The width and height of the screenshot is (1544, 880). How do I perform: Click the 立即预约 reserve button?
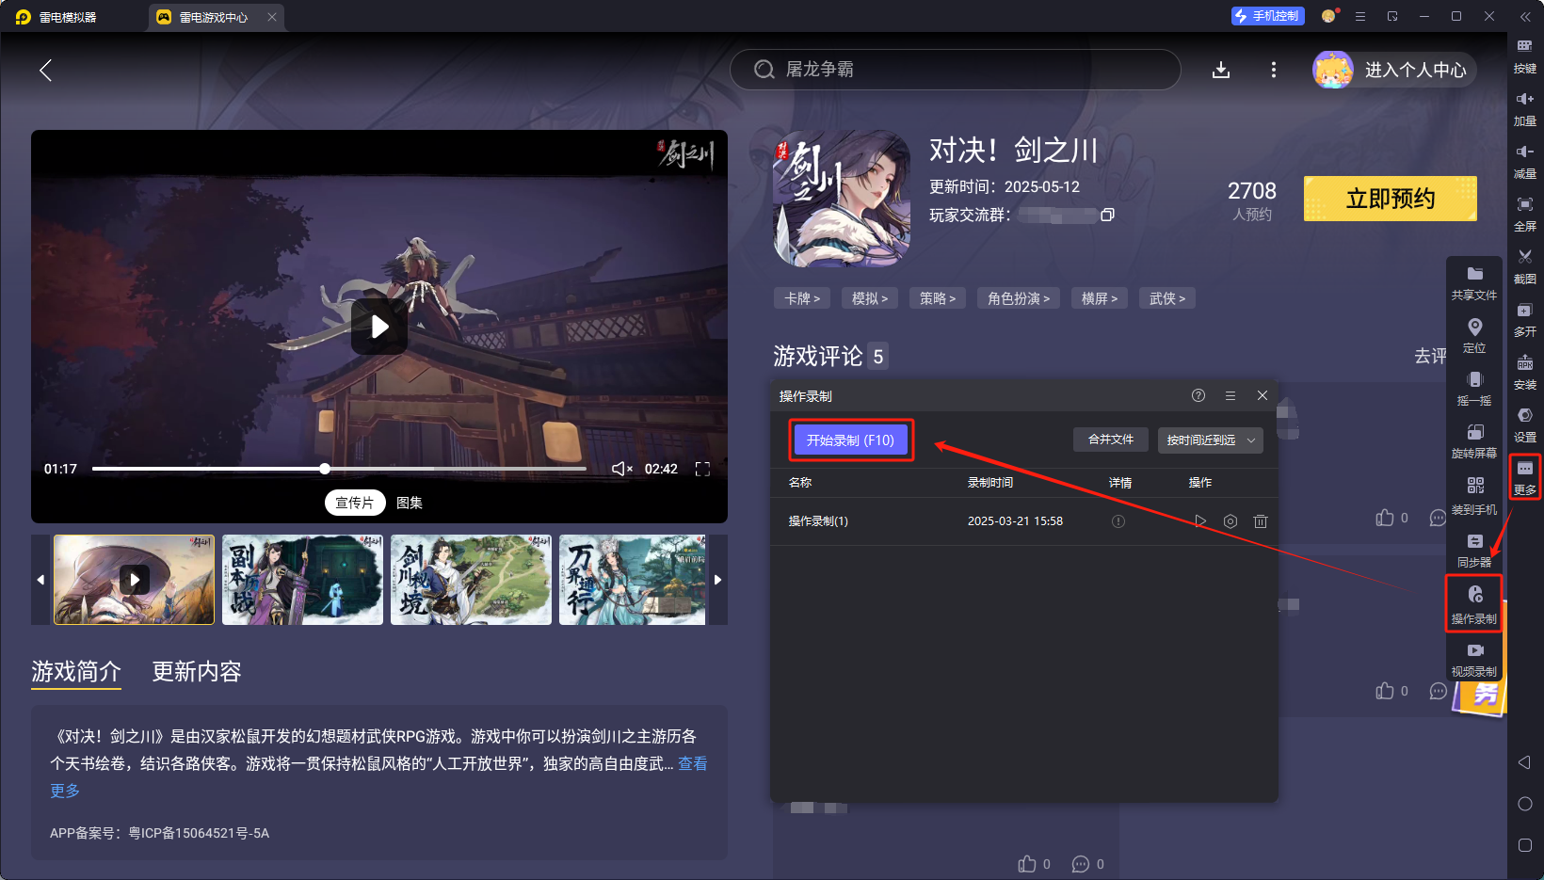click(x=1391, y=199)
